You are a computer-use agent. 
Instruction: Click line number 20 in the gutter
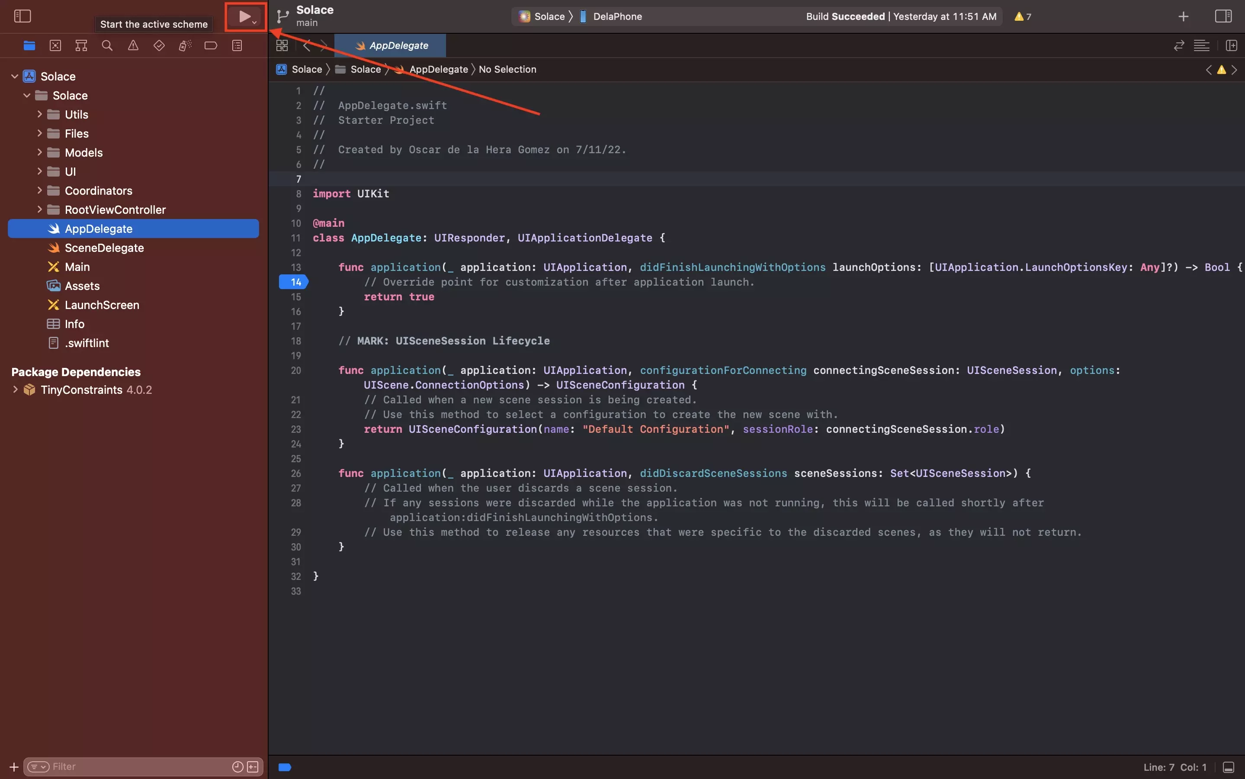click(x=295, y=370)
